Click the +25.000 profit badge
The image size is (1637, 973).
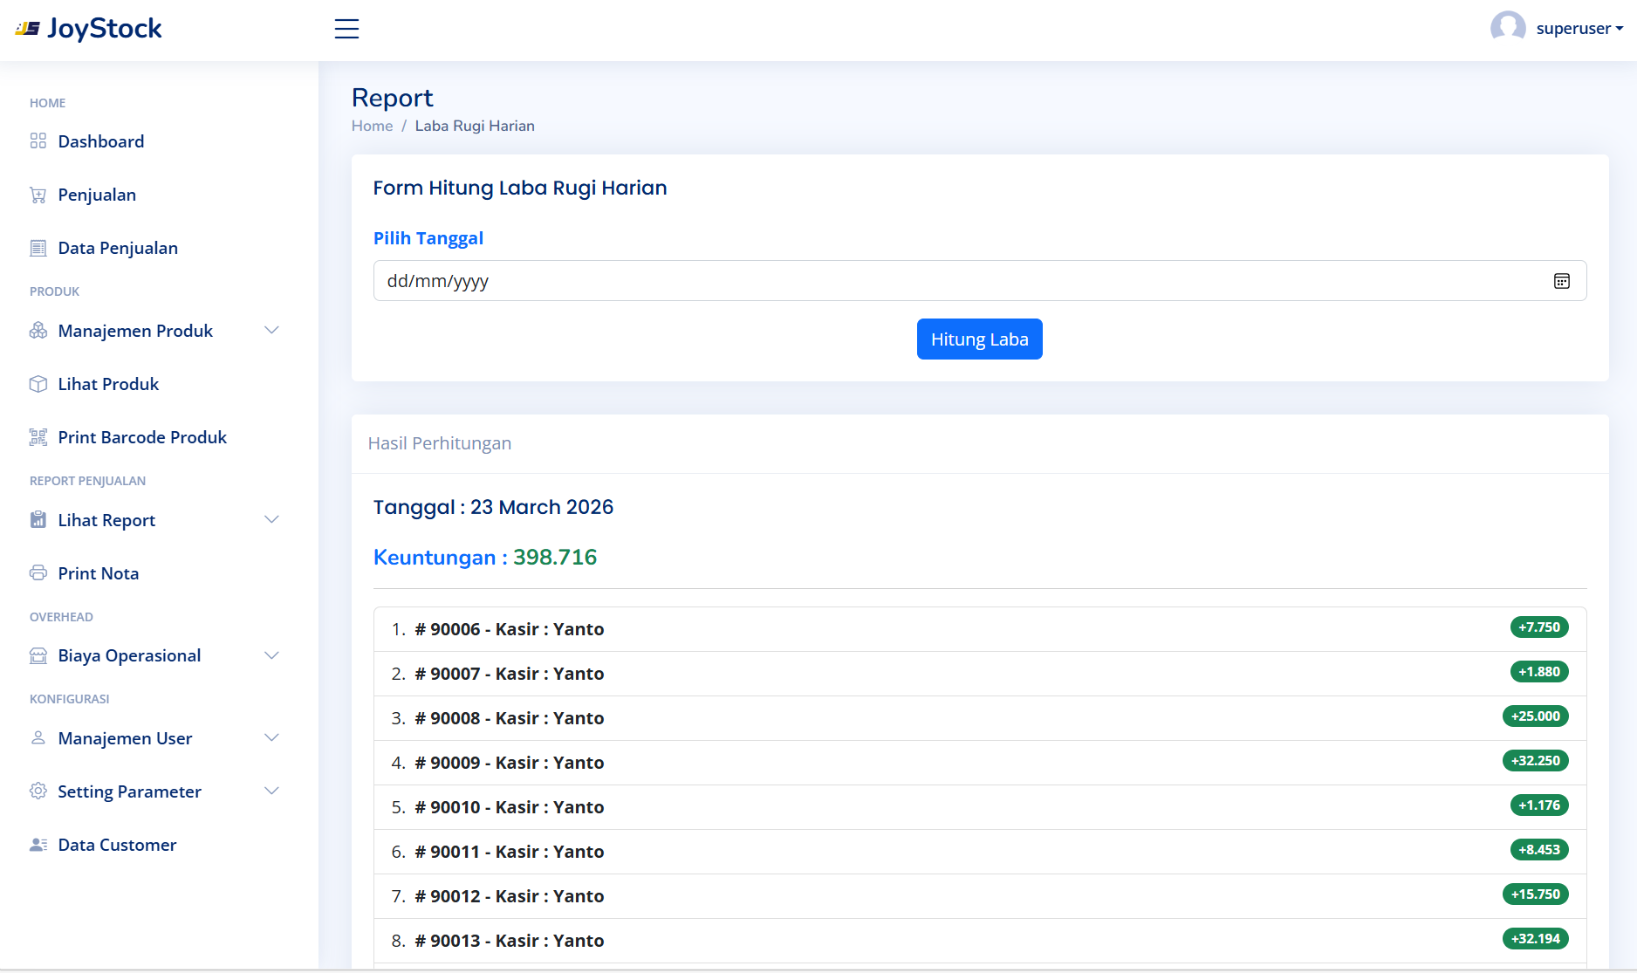pos(1536,716)
